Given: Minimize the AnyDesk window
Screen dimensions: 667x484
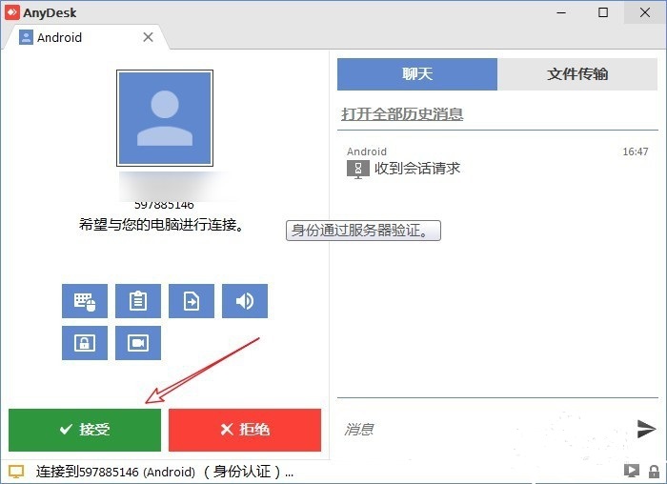Looking at the screenshot, I should [561, 12].
